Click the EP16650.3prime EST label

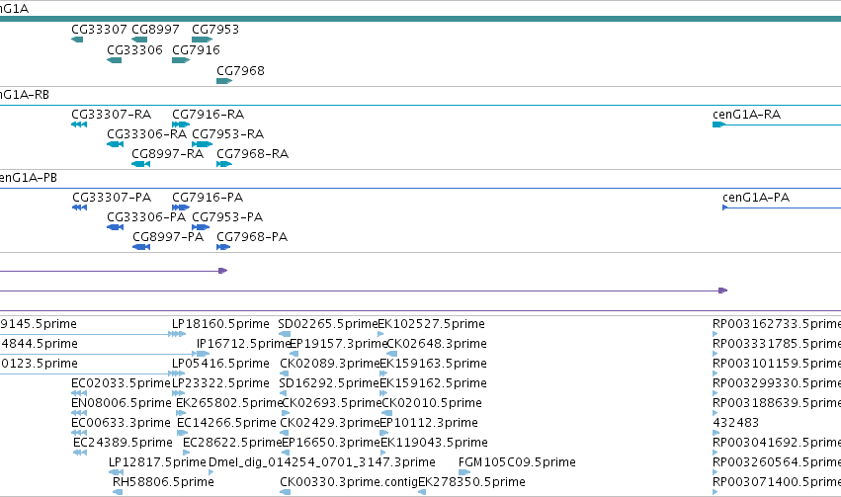click(x=331, y=443)
